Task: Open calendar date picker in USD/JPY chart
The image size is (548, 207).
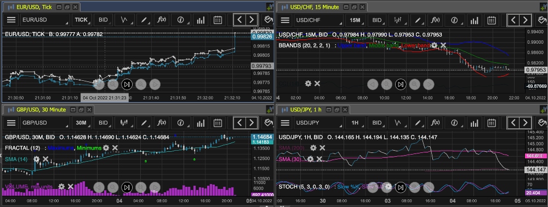Action: 492,123
